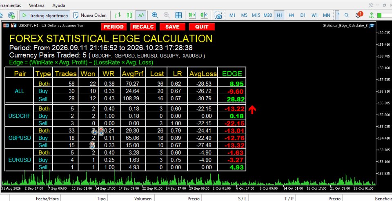This screenshot has height=201, width=392.
Task: Click the Tipo column header
Action: click(x=101, y=199)
